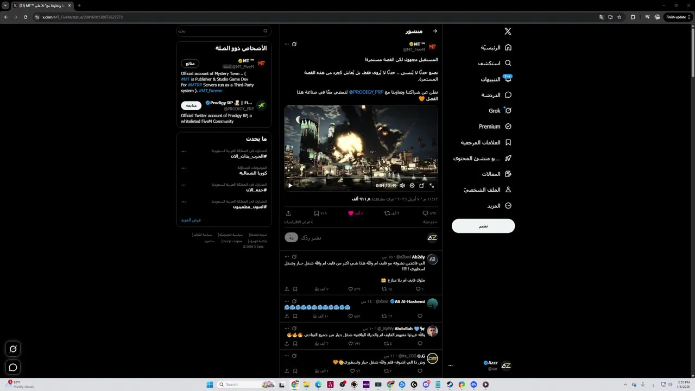
Task: Open account menu dots beside Azzz
Action: [450, 365]
